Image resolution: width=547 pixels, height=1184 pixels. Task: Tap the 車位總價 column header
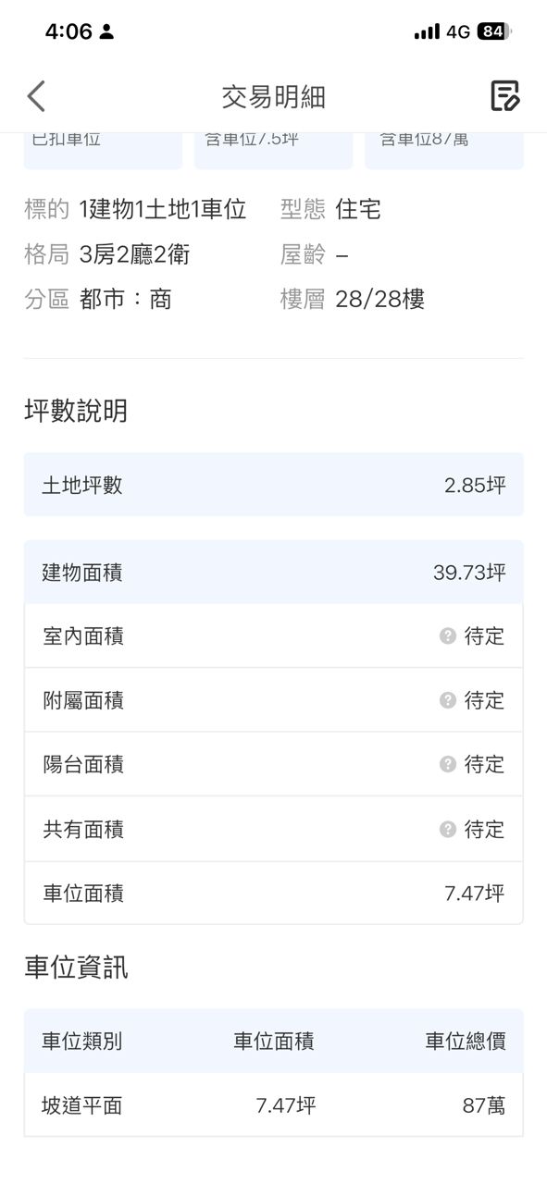click(466, 1041)
